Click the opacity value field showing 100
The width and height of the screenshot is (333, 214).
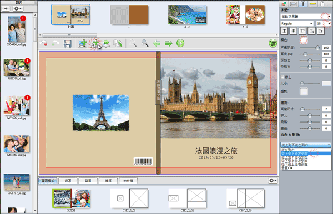click(x=326, y=48)
